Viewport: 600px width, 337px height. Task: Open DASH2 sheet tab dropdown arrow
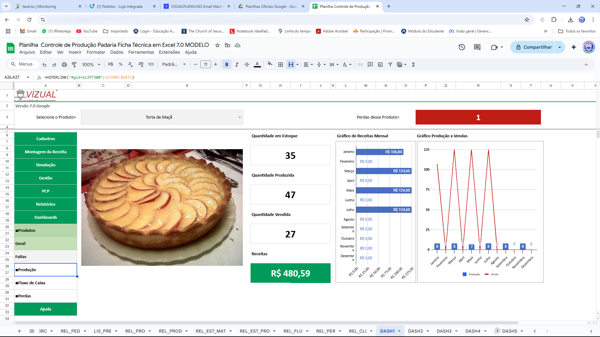(428, 331)
